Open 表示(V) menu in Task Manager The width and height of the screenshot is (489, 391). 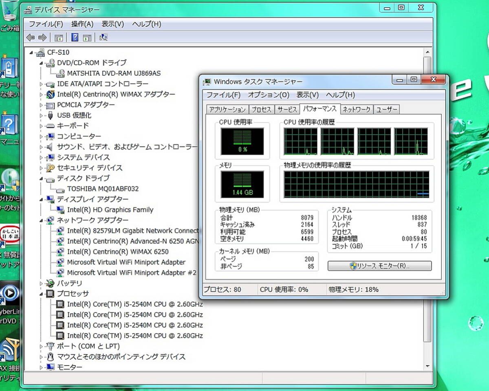[308, 95]
